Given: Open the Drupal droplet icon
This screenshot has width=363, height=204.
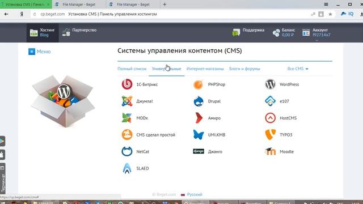Looking at the screenshot, I should coord(199,101).
